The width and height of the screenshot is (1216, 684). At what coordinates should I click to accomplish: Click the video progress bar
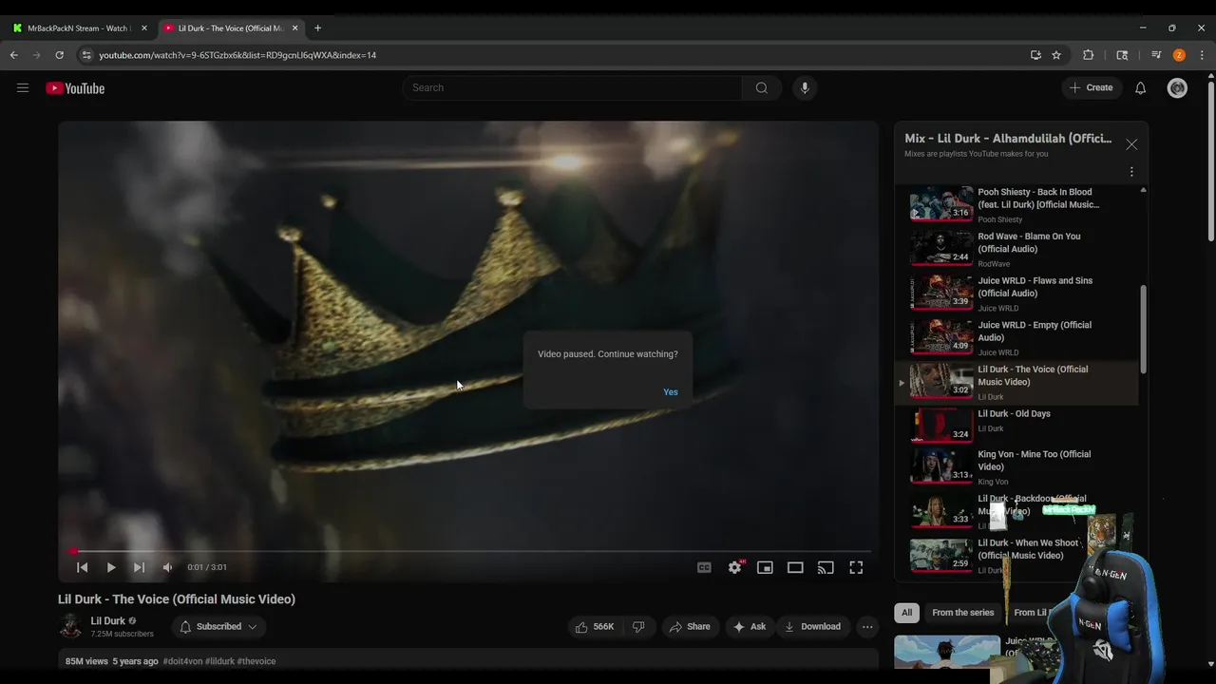point(468,551)
